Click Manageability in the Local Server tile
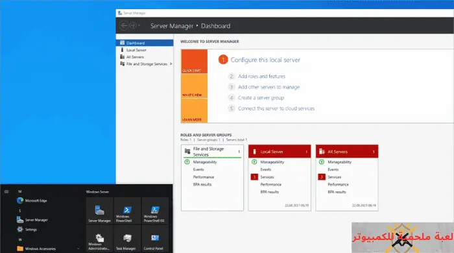This screenshot has width=454, height=253. pyautogui.click(x=272, y=162)
